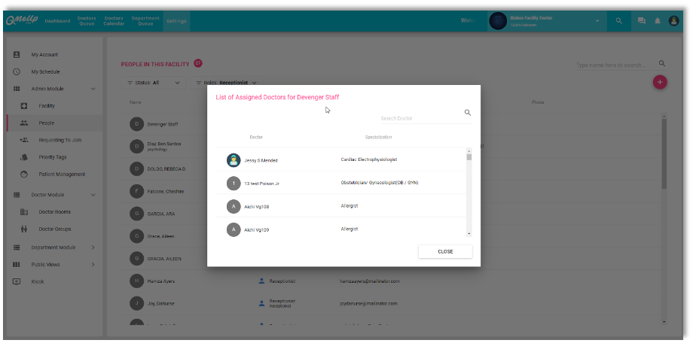693x343 pixels.
Task: Open the notifications bell icon
Action: click(x=658, y=21)
